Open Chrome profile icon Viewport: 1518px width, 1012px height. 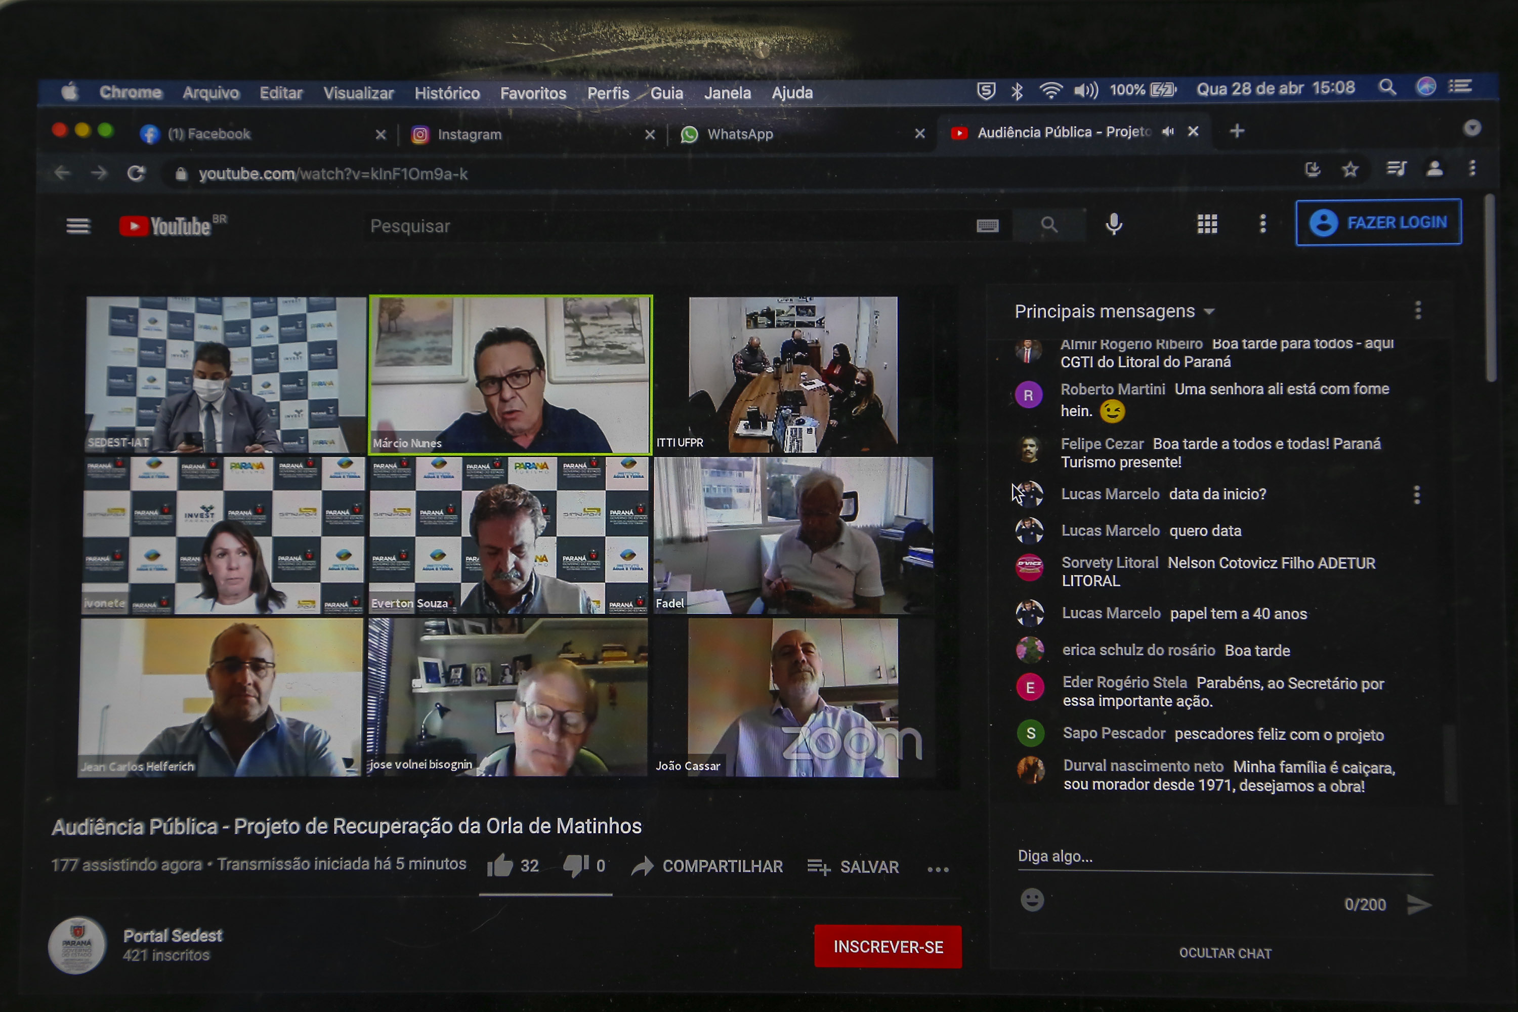click(1434, 168)
